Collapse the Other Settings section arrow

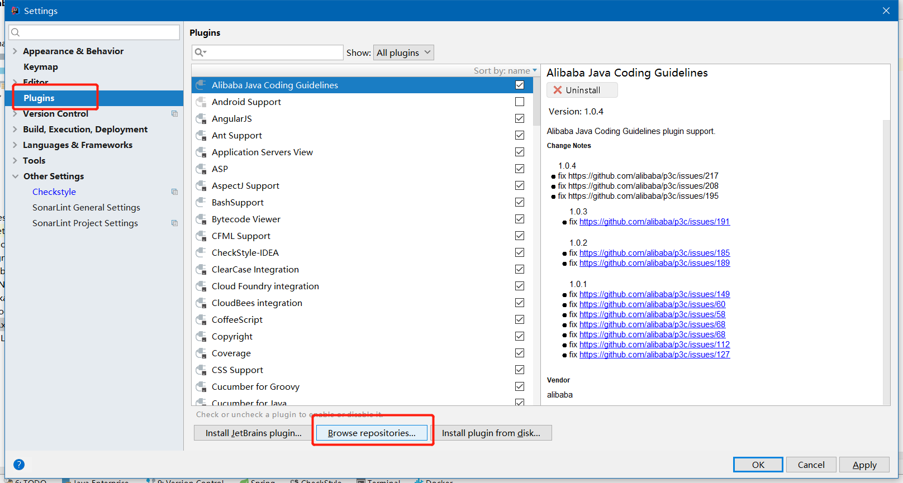(15, 176)
